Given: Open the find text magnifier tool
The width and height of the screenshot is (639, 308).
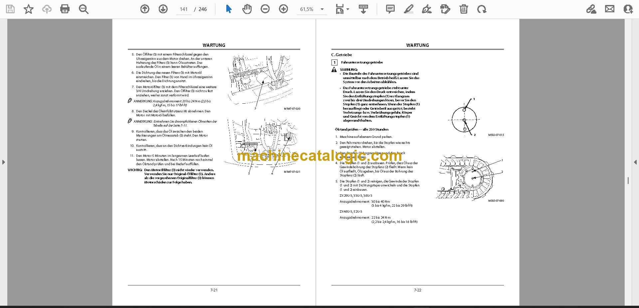Looking at the screenshot, I should click(84, 9).
